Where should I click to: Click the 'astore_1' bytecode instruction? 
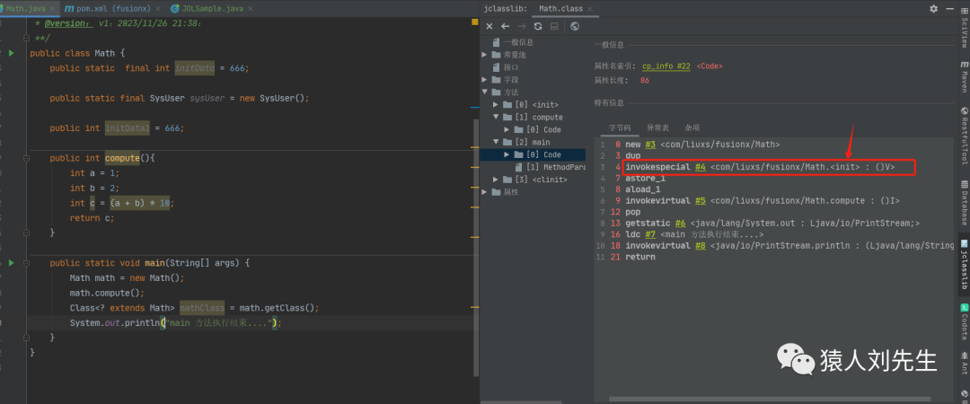click(x=647, y=178)
